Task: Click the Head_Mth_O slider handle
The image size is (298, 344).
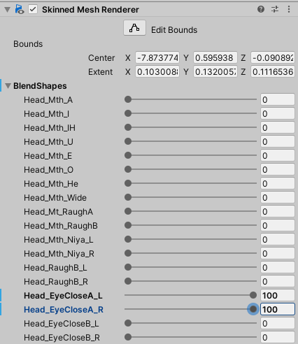Action: click(128, 169)
